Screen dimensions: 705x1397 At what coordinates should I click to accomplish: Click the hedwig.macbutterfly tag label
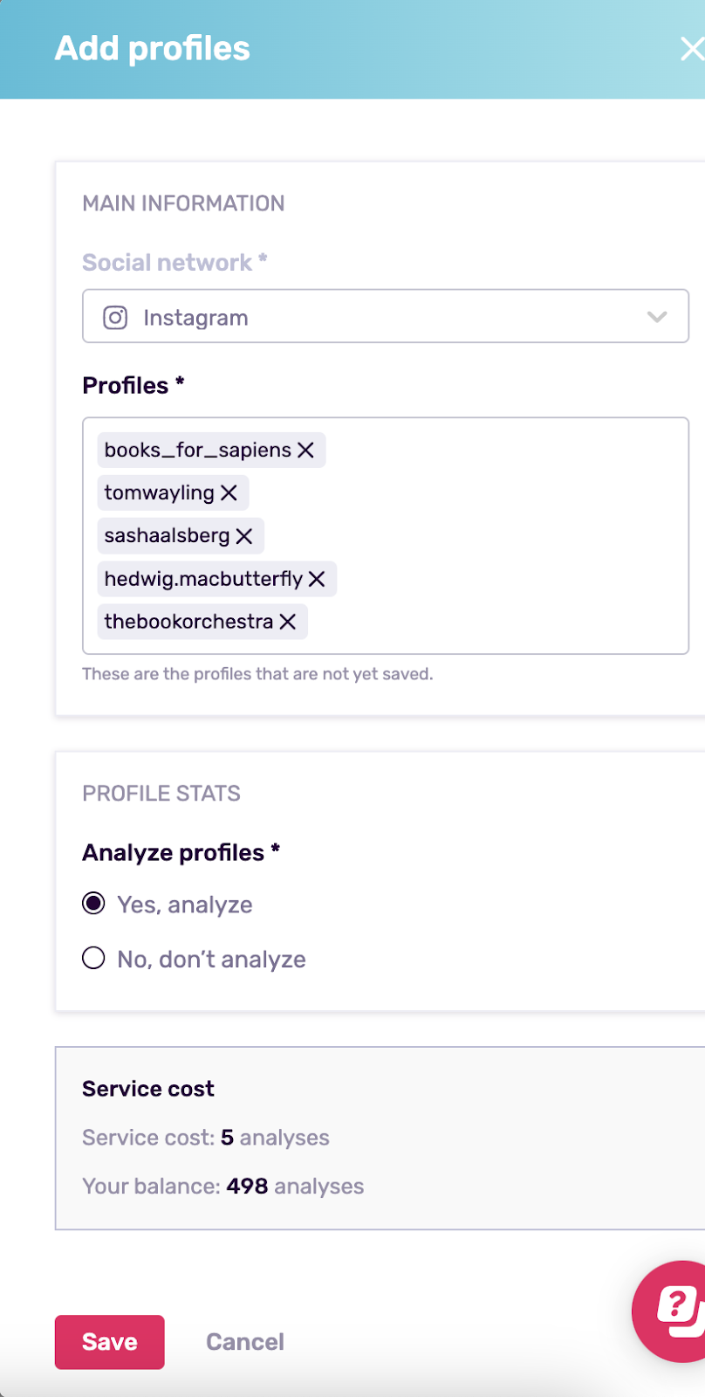[x=203, y=579]
